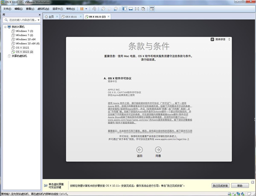Open the 虚拟机 menu
256x196 pixels.
[43, 9]
